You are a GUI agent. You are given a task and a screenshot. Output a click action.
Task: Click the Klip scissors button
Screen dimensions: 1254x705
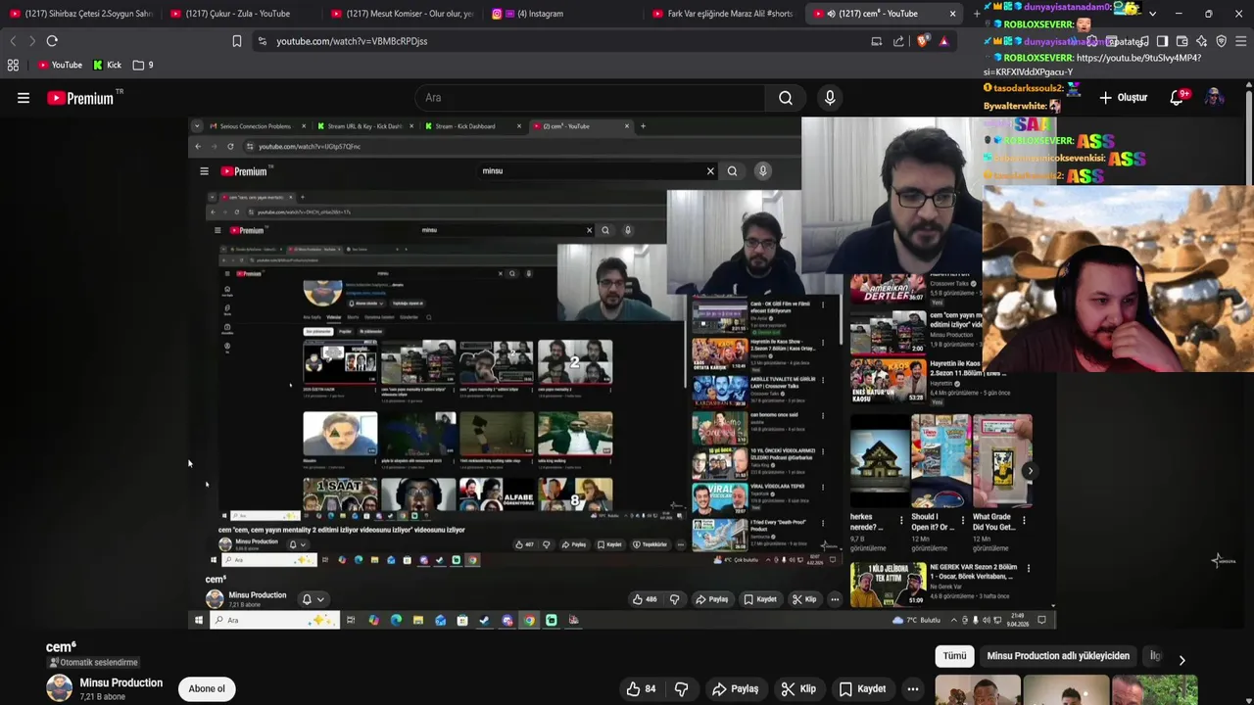pos(798,688)
